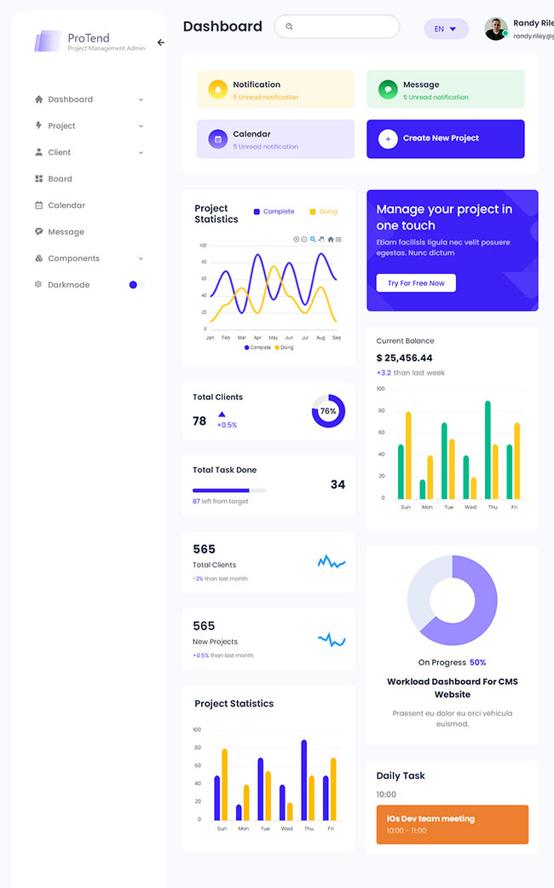Toggle Complete series in top legend
This screenshot has width=554, height=888.
click(x=274, y=212)
